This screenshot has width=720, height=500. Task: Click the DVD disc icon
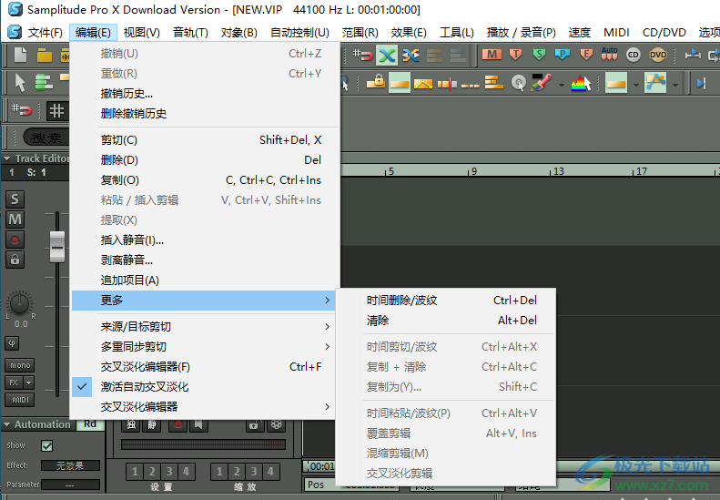pyautogui.click(x=658, y=55)
